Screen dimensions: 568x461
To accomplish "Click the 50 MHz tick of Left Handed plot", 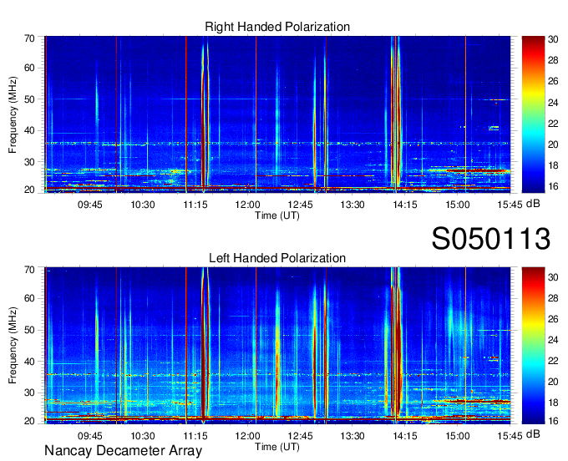I will pos(29,330).
